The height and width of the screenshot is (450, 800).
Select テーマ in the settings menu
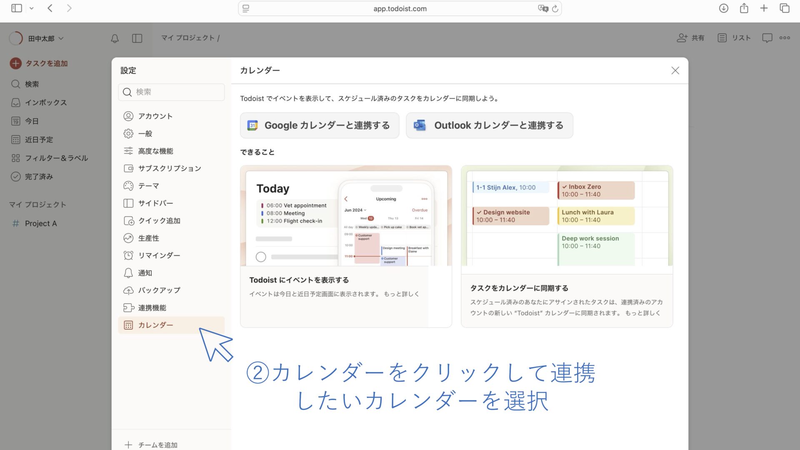(148, 186)
